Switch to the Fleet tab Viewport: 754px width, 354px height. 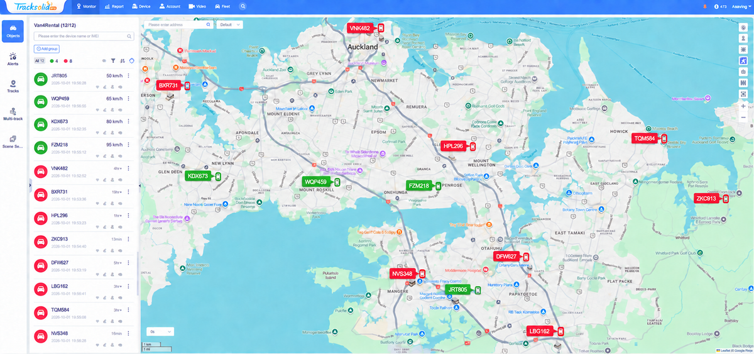point(223,6)
